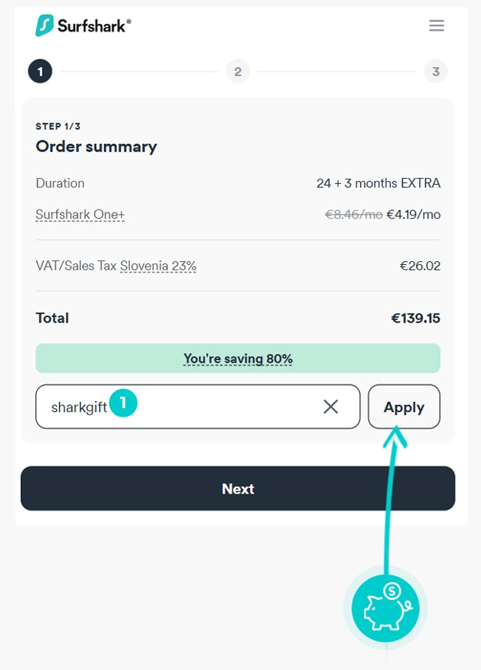Focus the coupon code input field
The height and width of the screenshot is (670, 481).
[x=215, y=407]
